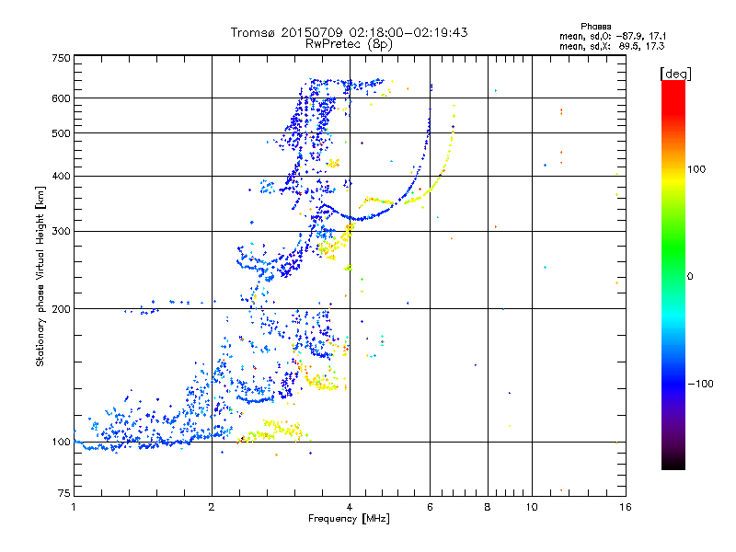
Task: Click the x-axis '1' tick label
Action: (74, 507)
